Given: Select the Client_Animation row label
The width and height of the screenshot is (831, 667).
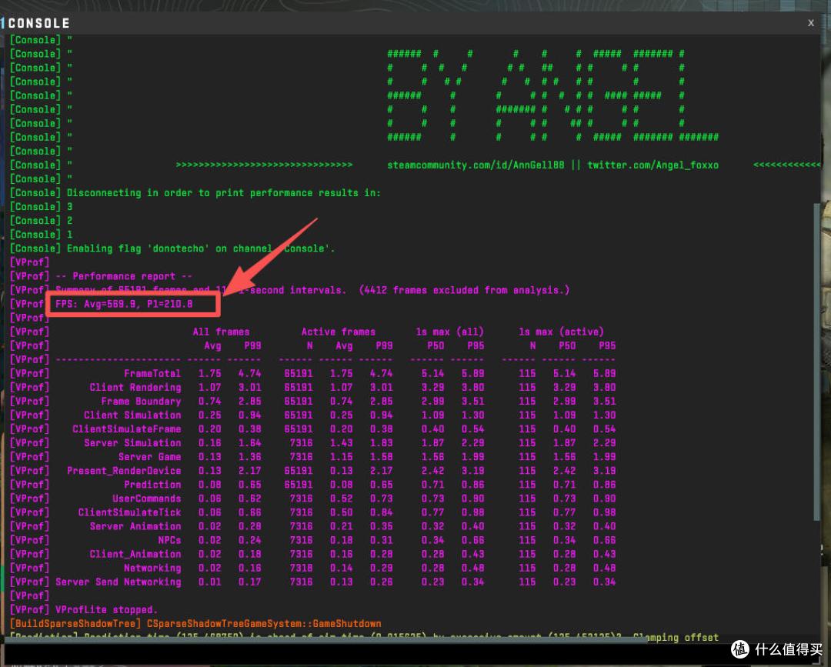Looking at the screenshot, I should tap(135, 554).
